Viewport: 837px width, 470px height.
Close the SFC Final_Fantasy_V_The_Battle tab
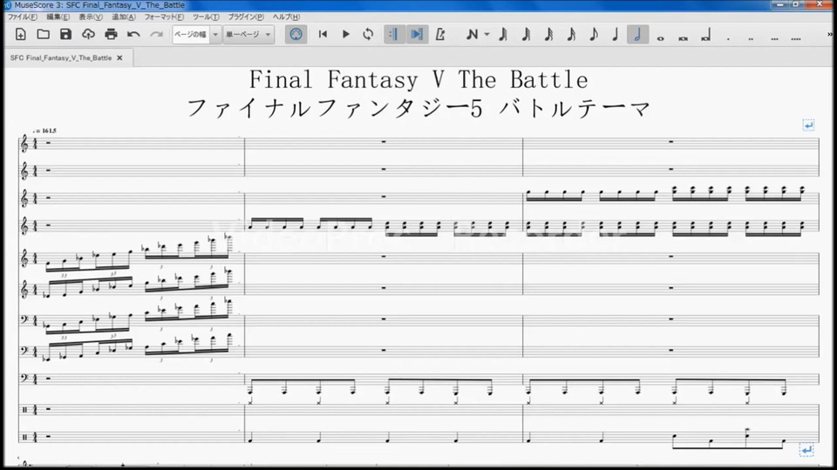[119, 58]
